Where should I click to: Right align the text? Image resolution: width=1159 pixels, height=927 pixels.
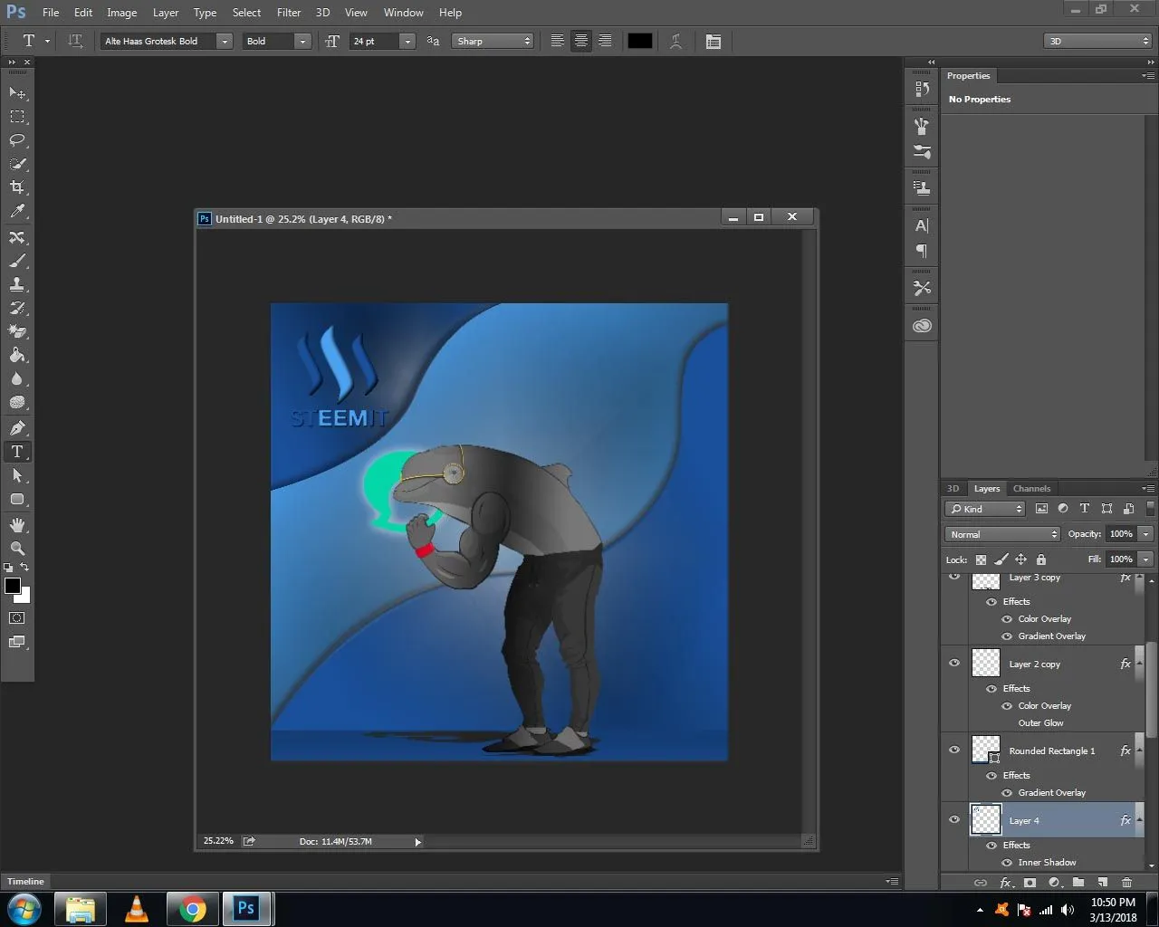click(605, 41)
